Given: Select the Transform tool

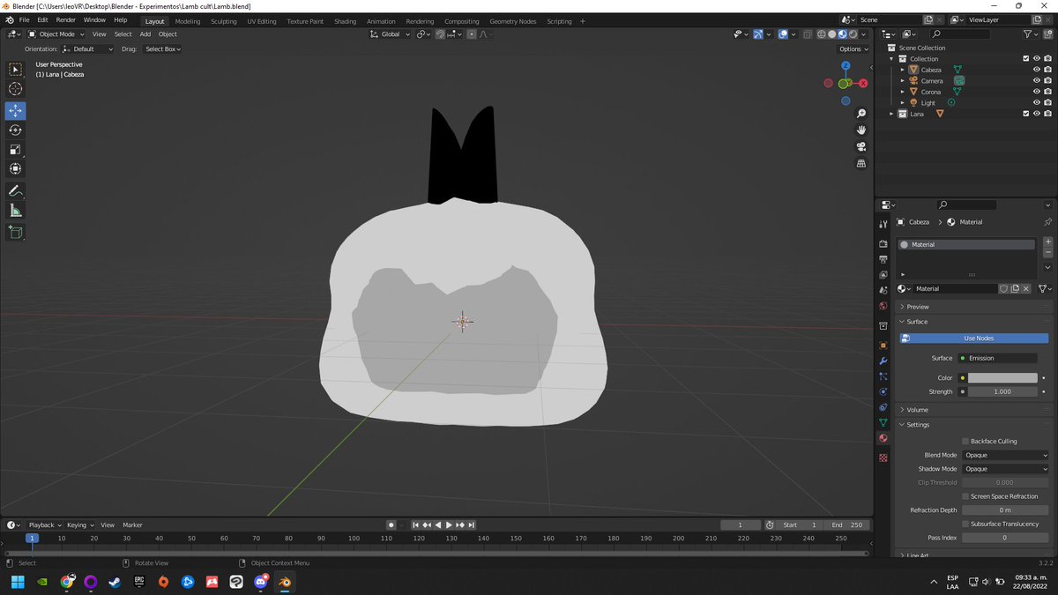Looking at the screenshot, I should (x=15, y=169).
